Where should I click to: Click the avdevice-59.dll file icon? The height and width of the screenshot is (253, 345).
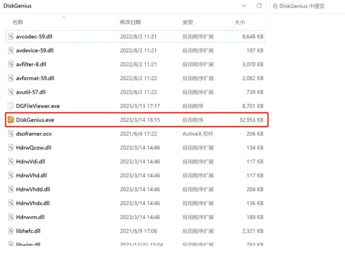[11, 50]
